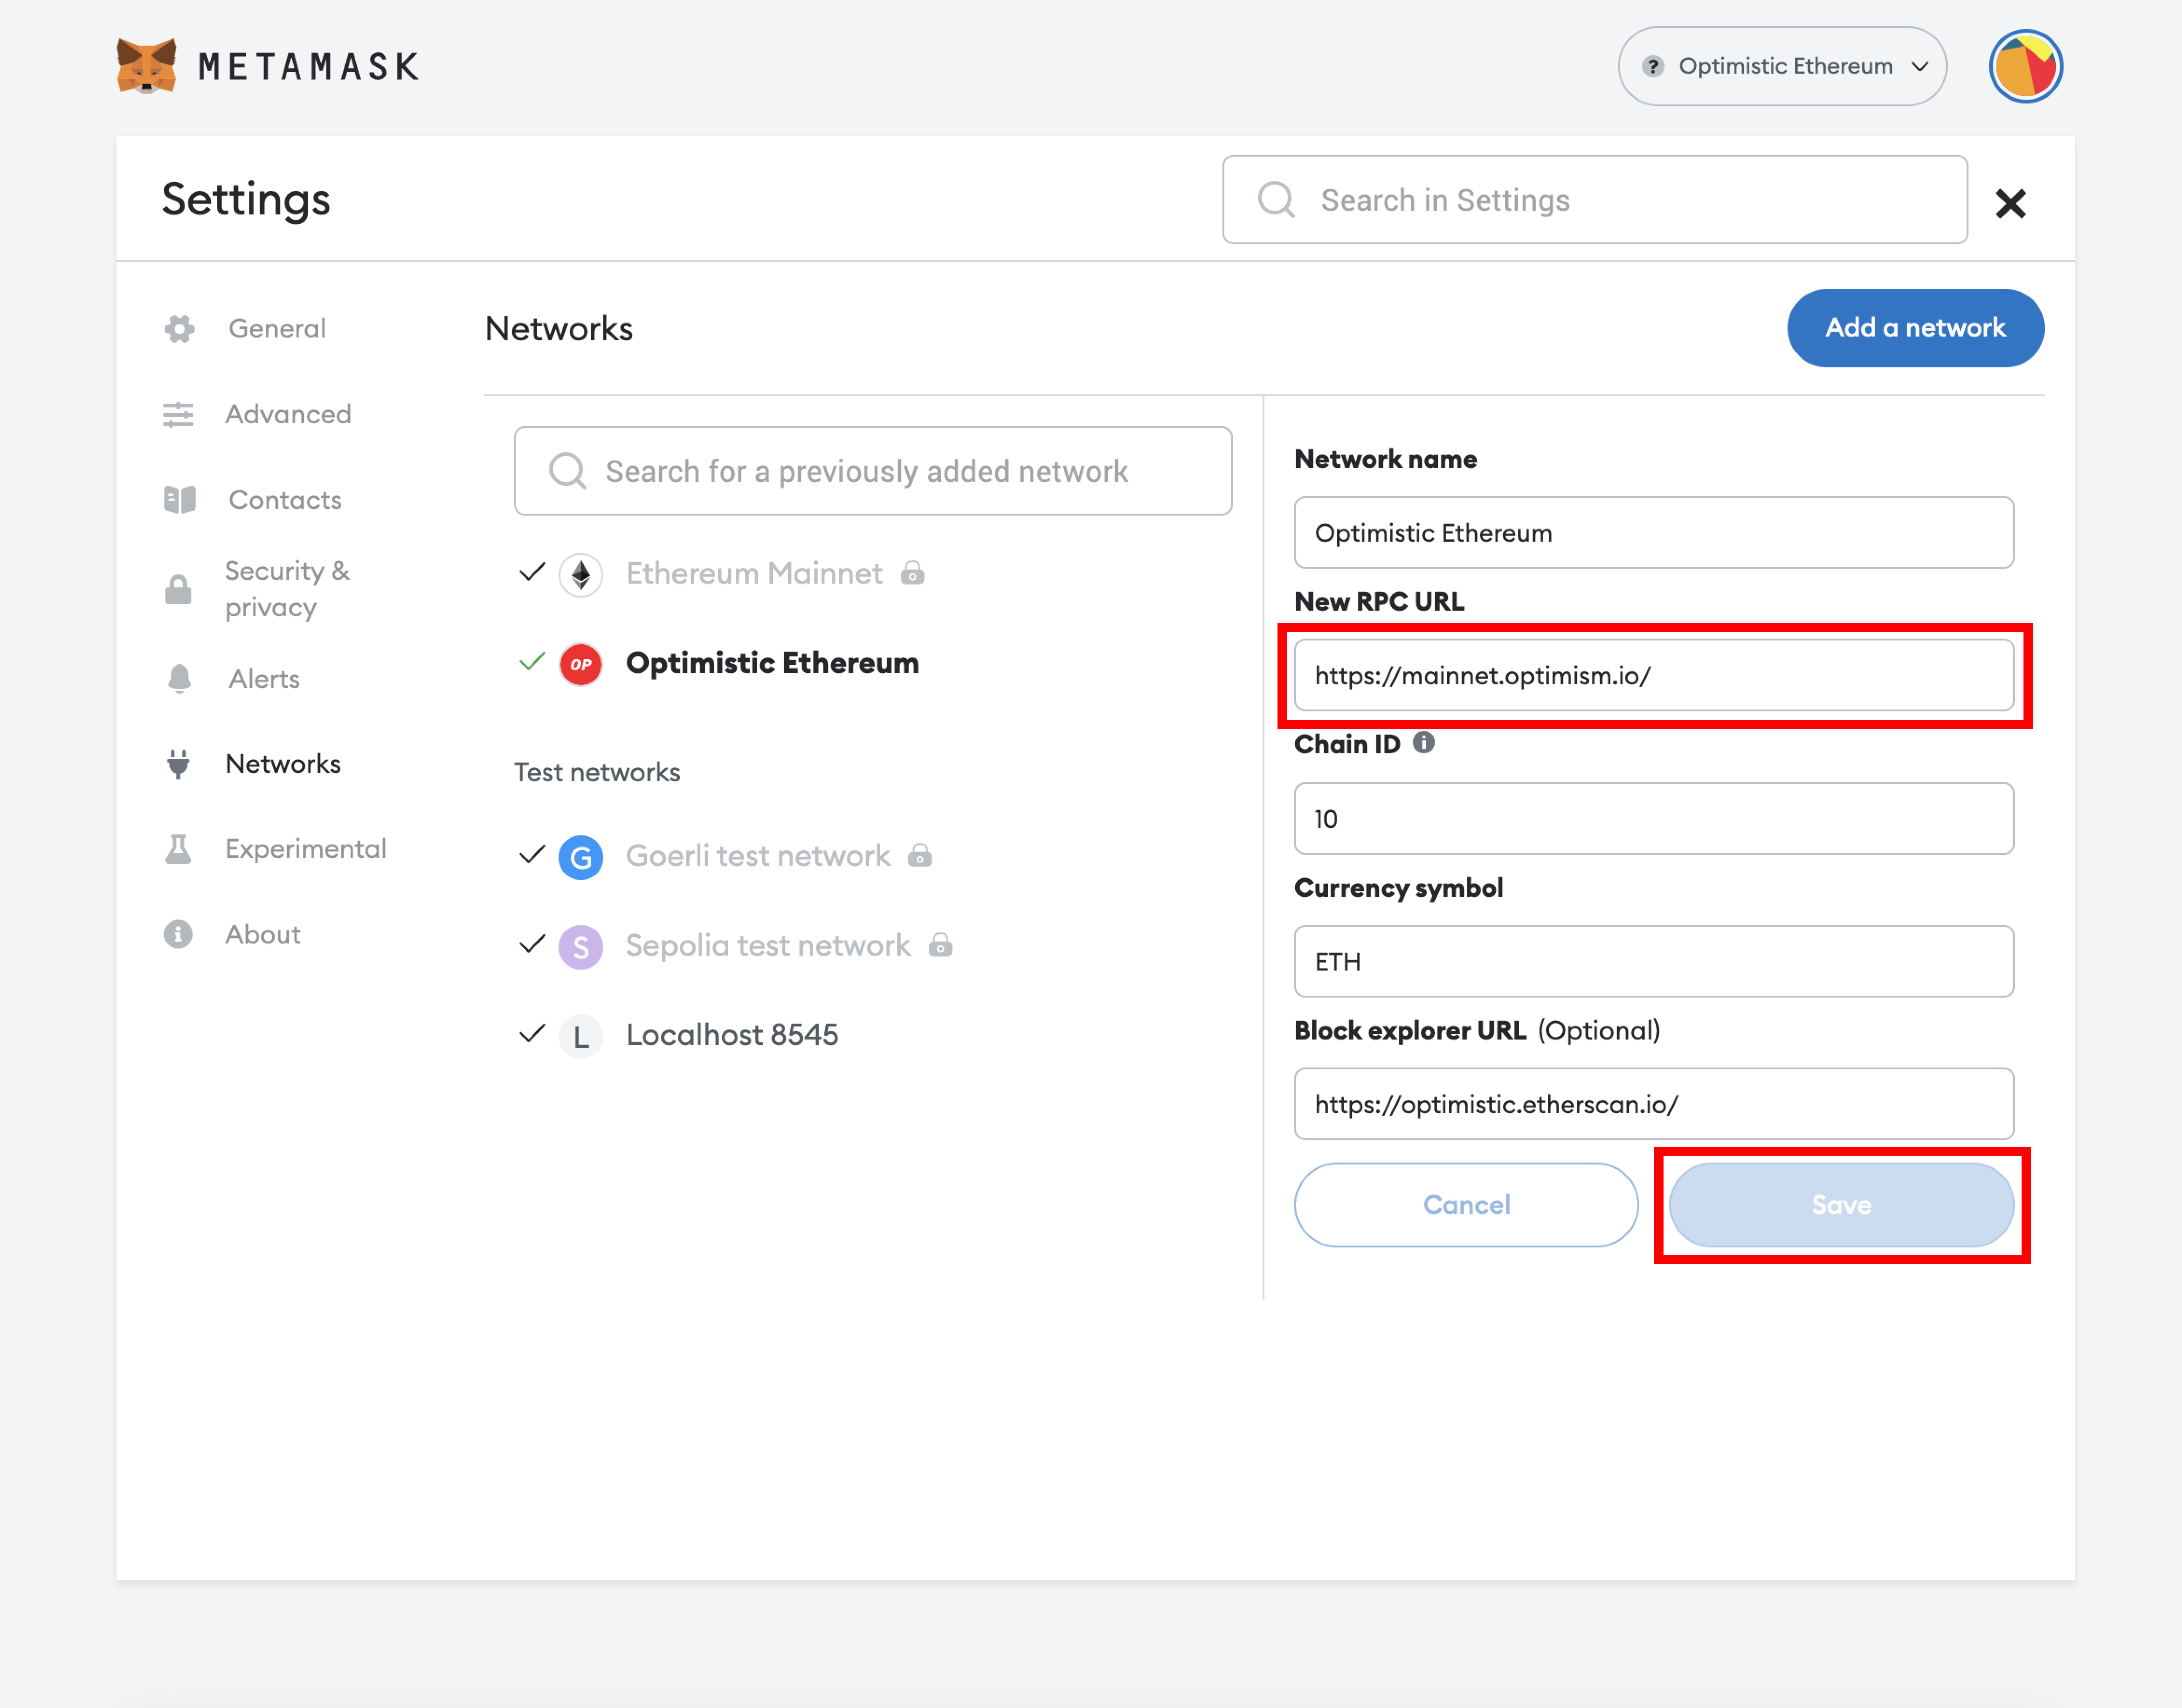Viewport: 2182px width, 1708px height.
Task: Select Localhost 8545 in network list
Action: (x=731, y=1035)
